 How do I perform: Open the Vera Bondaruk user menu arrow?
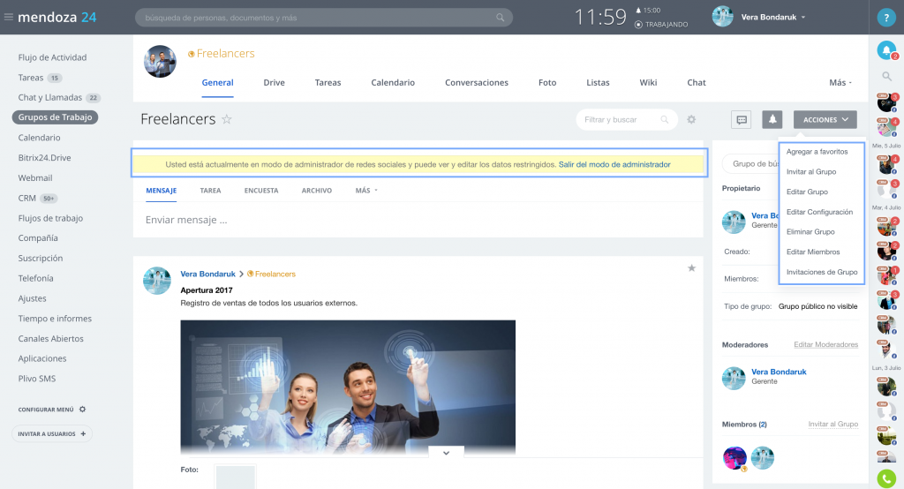click(x=803, y=18)
